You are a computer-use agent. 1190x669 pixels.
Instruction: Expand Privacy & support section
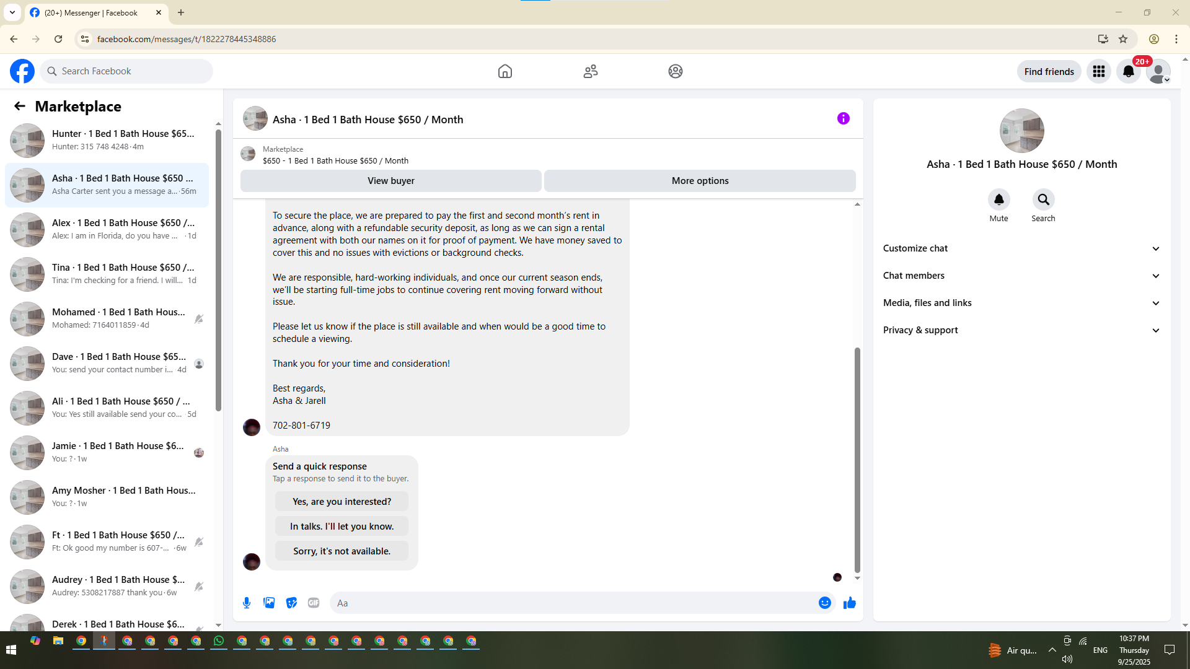[1021, 330]
